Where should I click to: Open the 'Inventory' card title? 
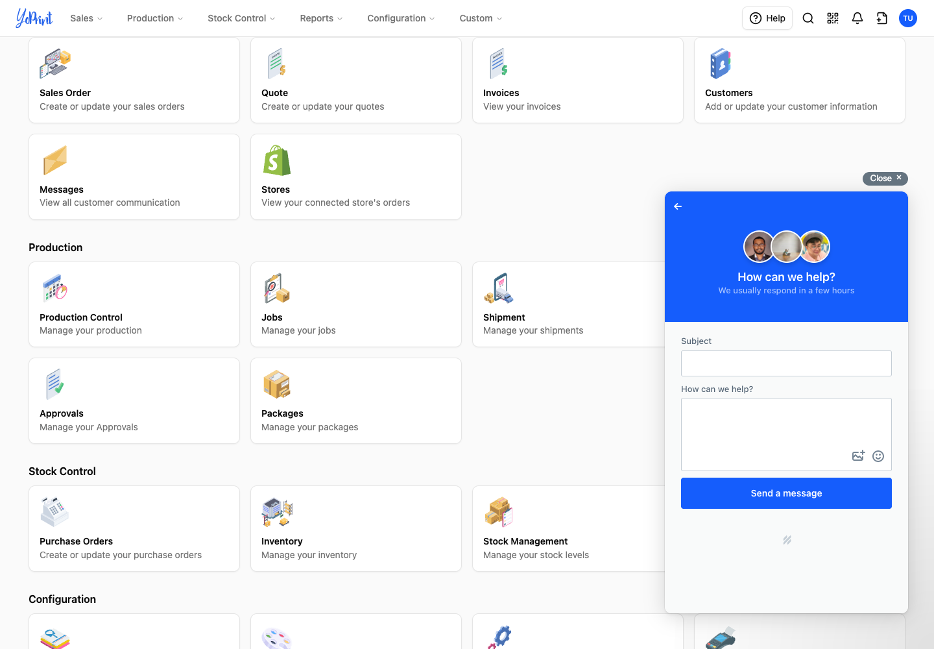[x=281, y=541]
